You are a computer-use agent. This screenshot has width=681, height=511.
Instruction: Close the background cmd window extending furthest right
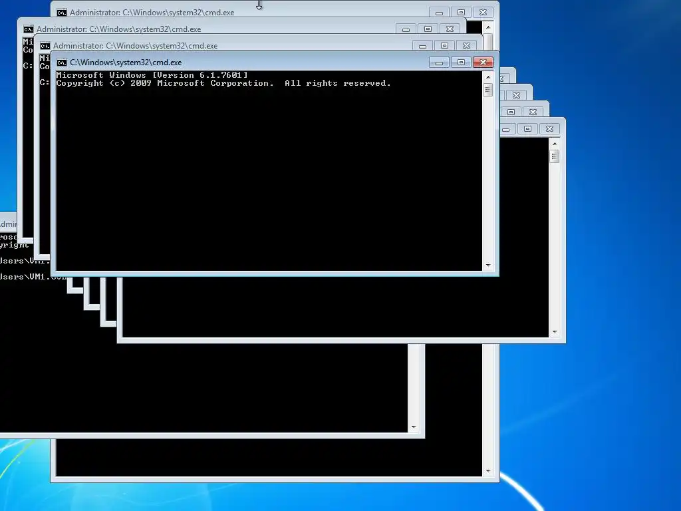point(549,129)
